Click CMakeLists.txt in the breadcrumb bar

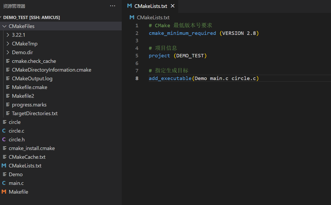pos(152,17)
